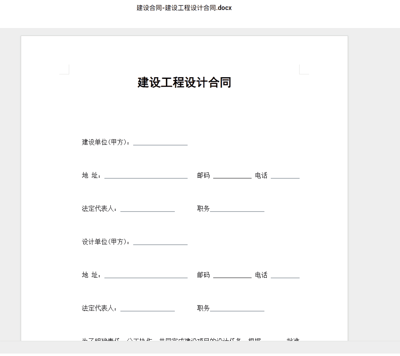
Task: Click the 电话 label in the 建设单位 section
Action: [x=261, y=175]
